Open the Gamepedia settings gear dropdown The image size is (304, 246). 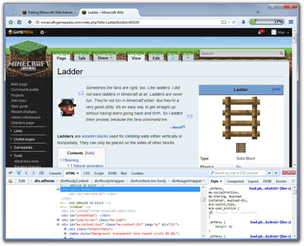43,32
